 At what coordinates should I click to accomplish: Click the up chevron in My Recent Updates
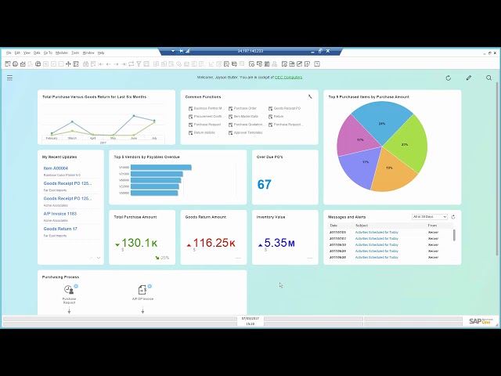pyautogui.click(x=91, y=258)
